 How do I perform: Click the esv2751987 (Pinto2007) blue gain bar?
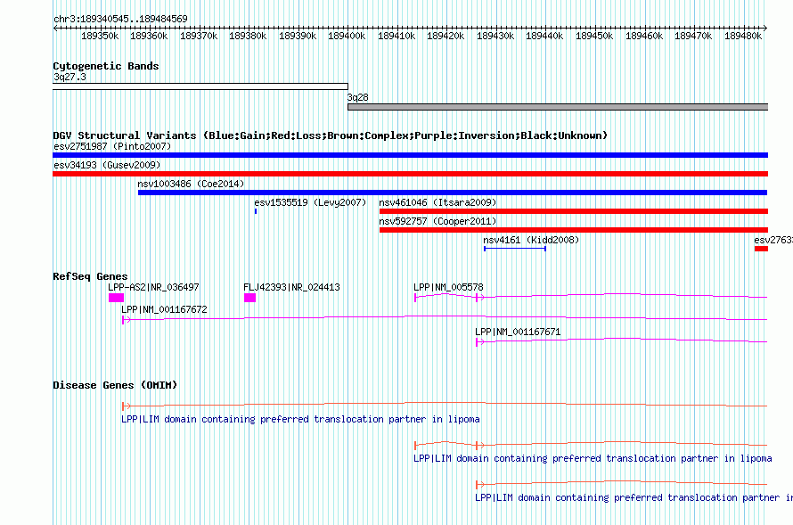410,155
